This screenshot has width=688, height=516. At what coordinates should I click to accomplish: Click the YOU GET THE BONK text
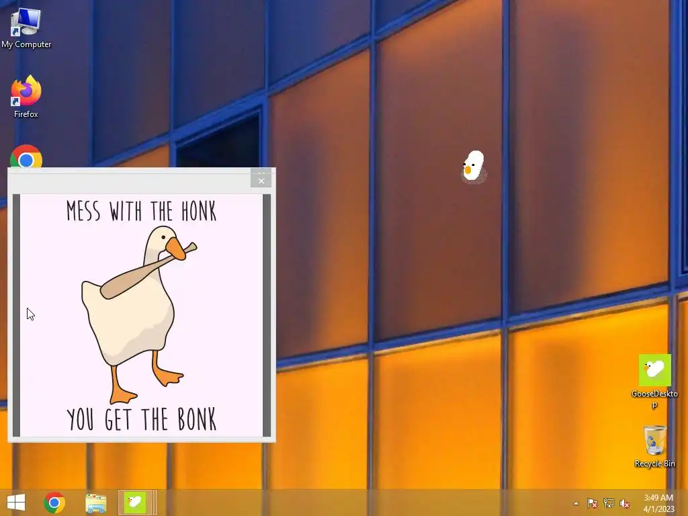coord(141,419)
